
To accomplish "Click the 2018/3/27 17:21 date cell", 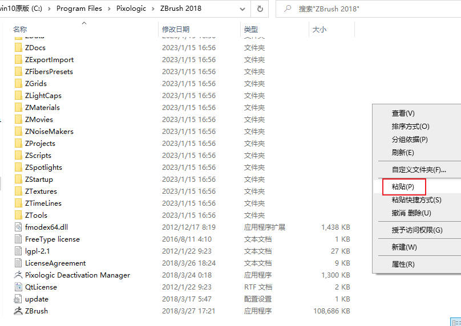I will coord(188,311).
